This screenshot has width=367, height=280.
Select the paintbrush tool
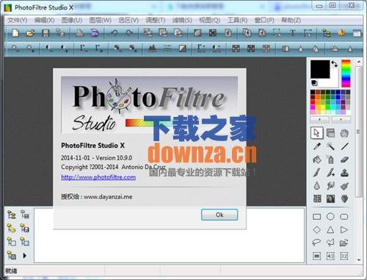[317, 173]
